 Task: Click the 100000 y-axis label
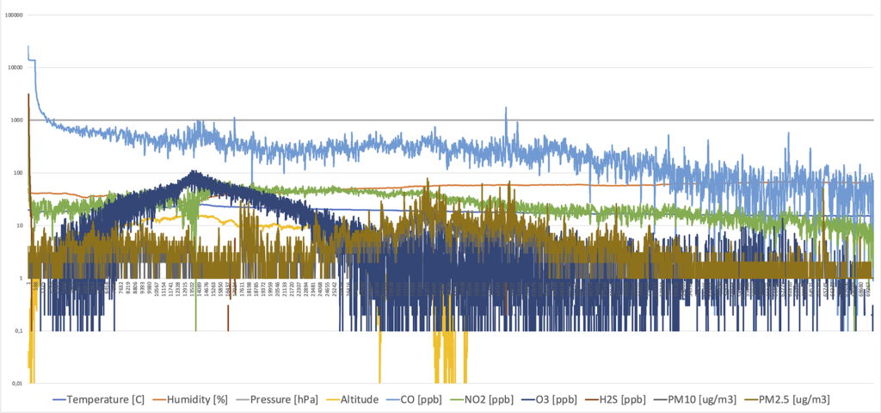pos(14,15)
